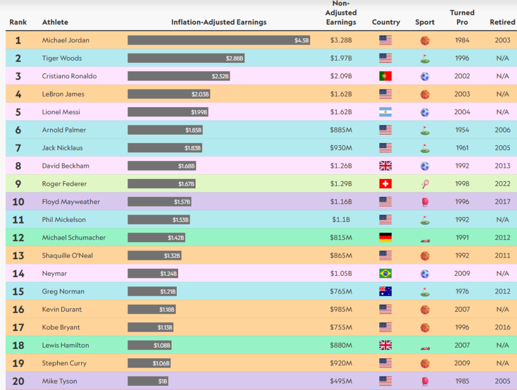Click the race car icon for Michael Schumacher

[x=425, y=238]
